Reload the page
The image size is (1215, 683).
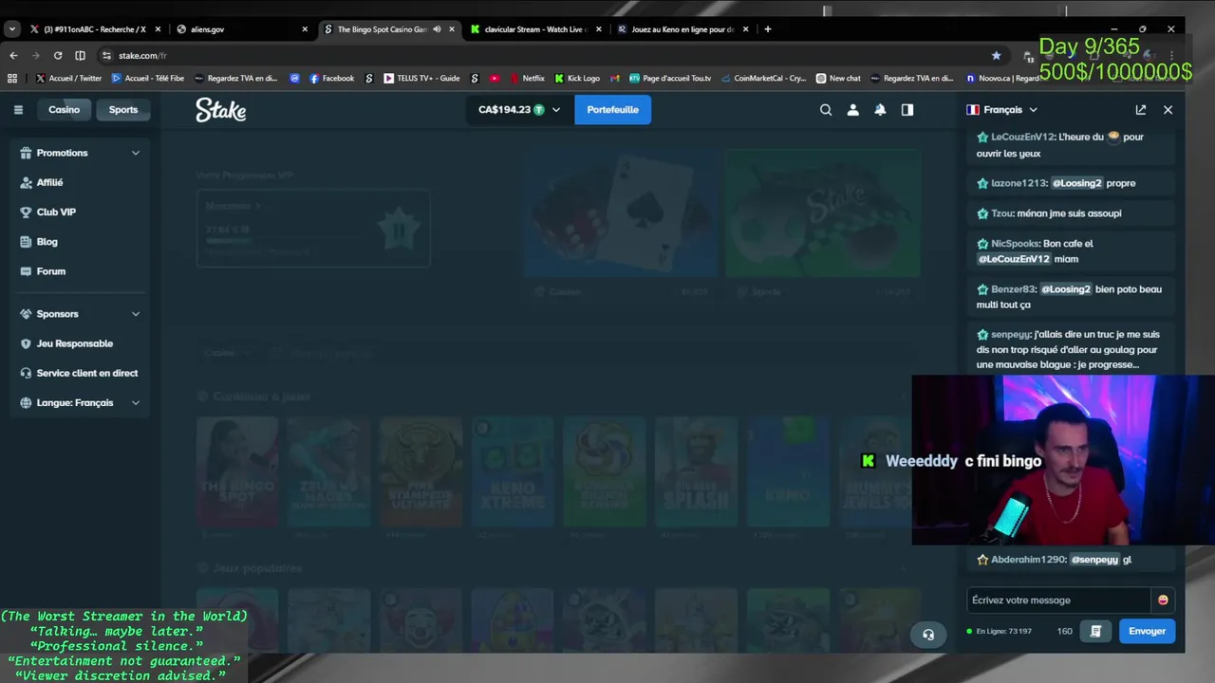58,55
